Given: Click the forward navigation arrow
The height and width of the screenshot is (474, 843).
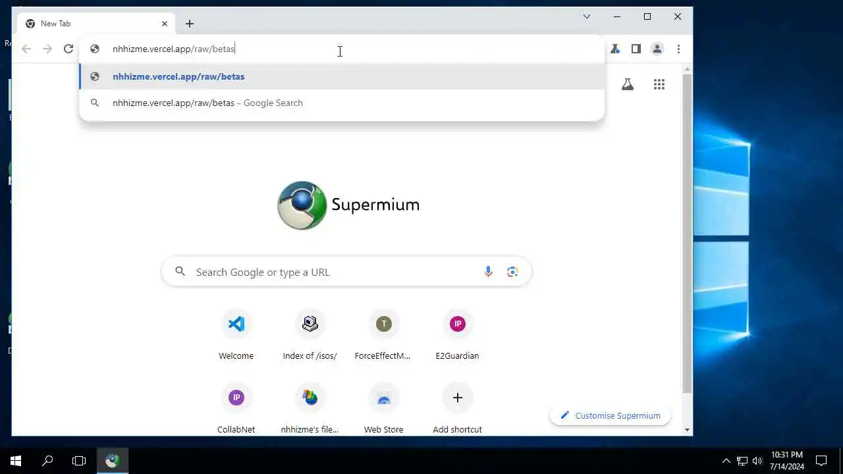Looking at the screenshot, I should pyautogui.click(x=47, y=49).
